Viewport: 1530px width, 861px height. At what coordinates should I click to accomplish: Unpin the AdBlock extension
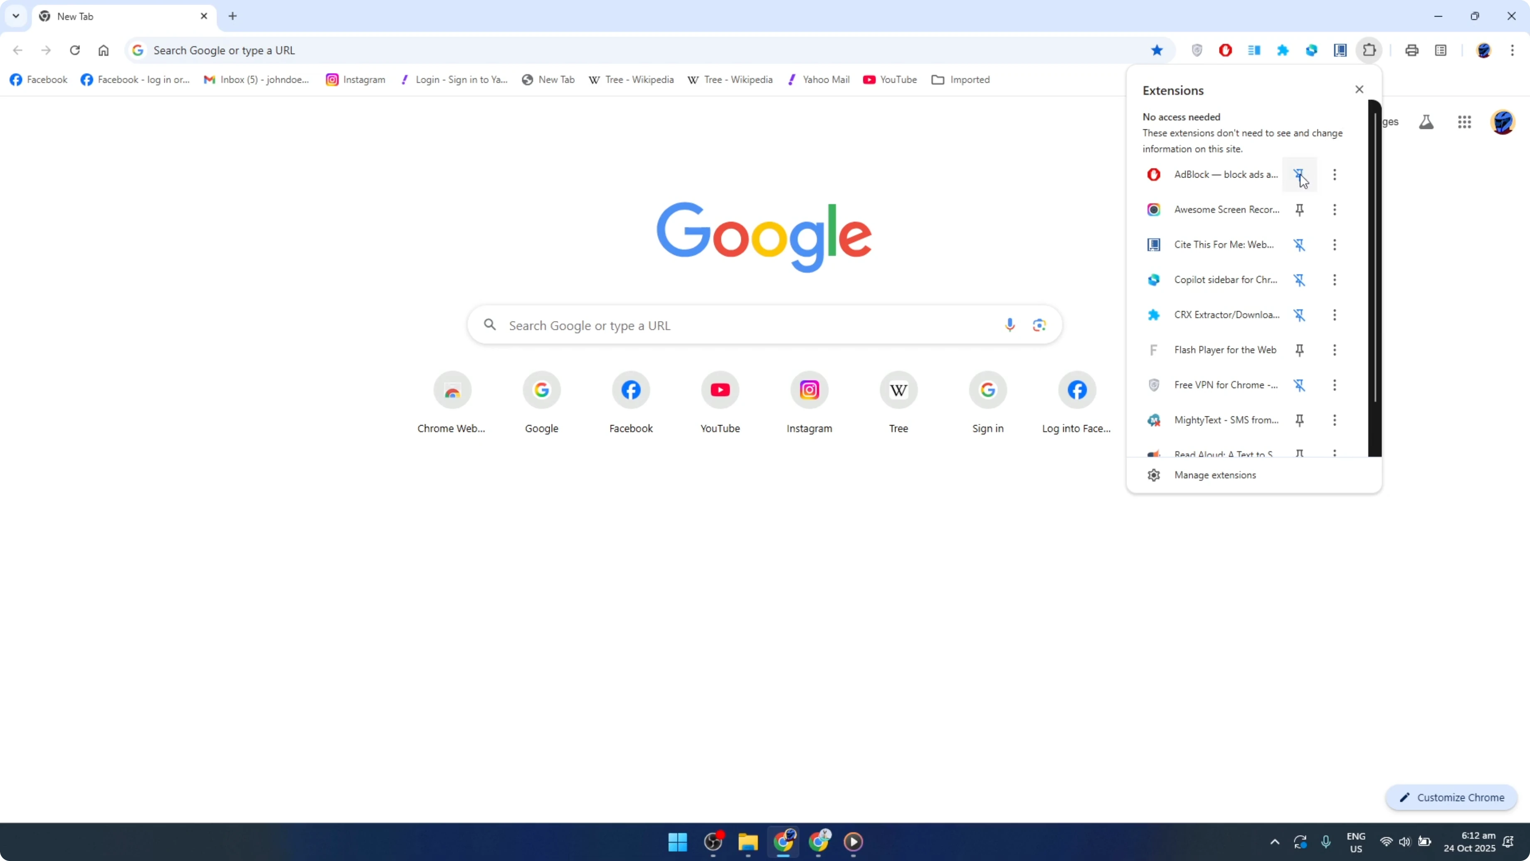coord(1300,174)
